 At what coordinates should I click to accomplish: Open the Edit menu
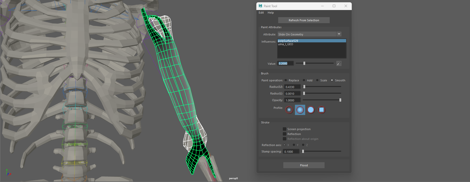pyautogui.click(x=261, y=13)
